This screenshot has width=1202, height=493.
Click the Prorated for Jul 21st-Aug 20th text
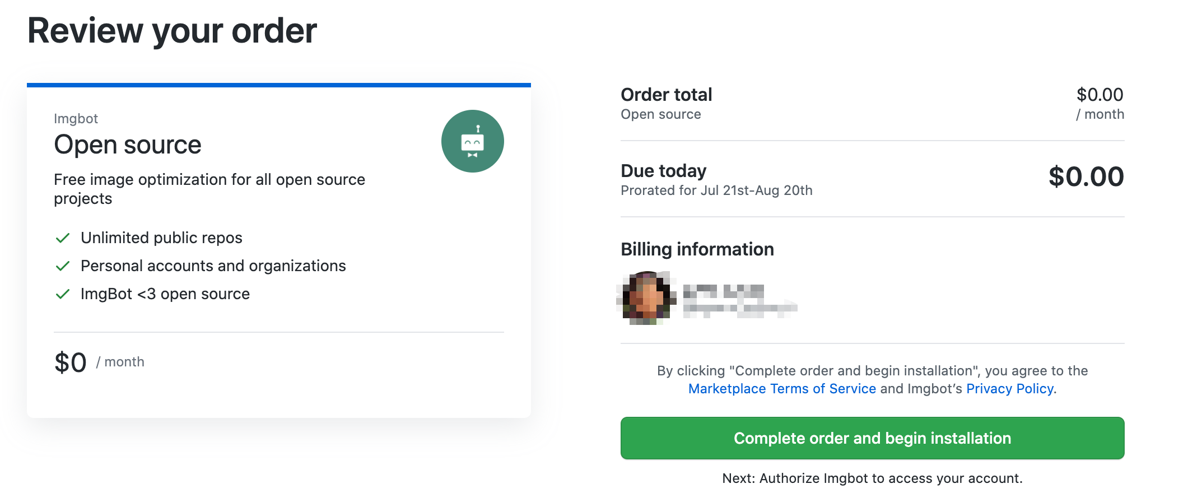pos(716,190)
